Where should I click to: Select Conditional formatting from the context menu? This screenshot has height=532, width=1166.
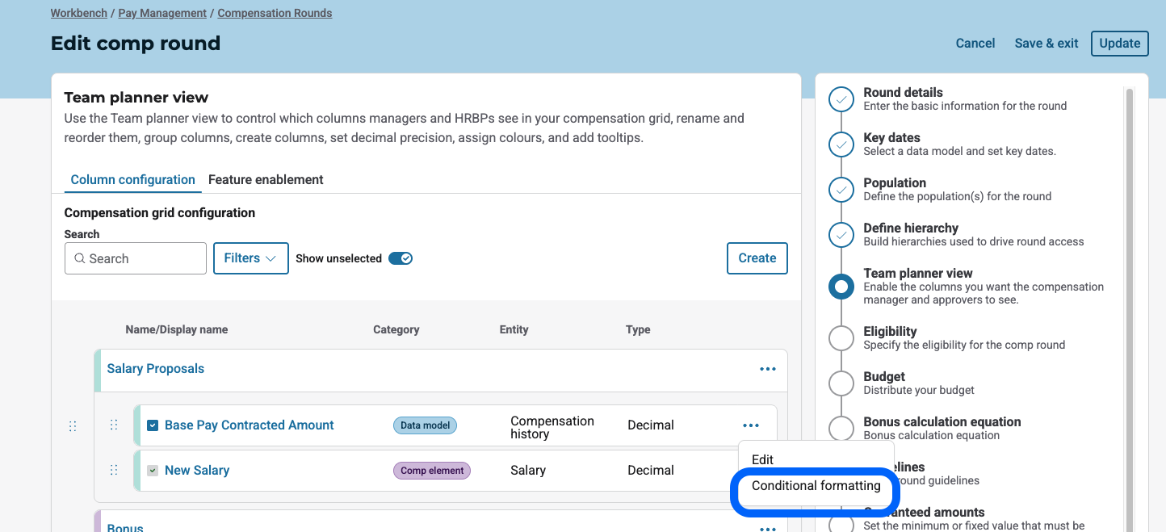tap(816, 486)
